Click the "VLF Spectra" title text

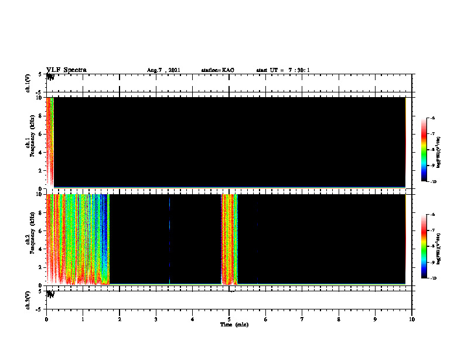click(66, 70)
